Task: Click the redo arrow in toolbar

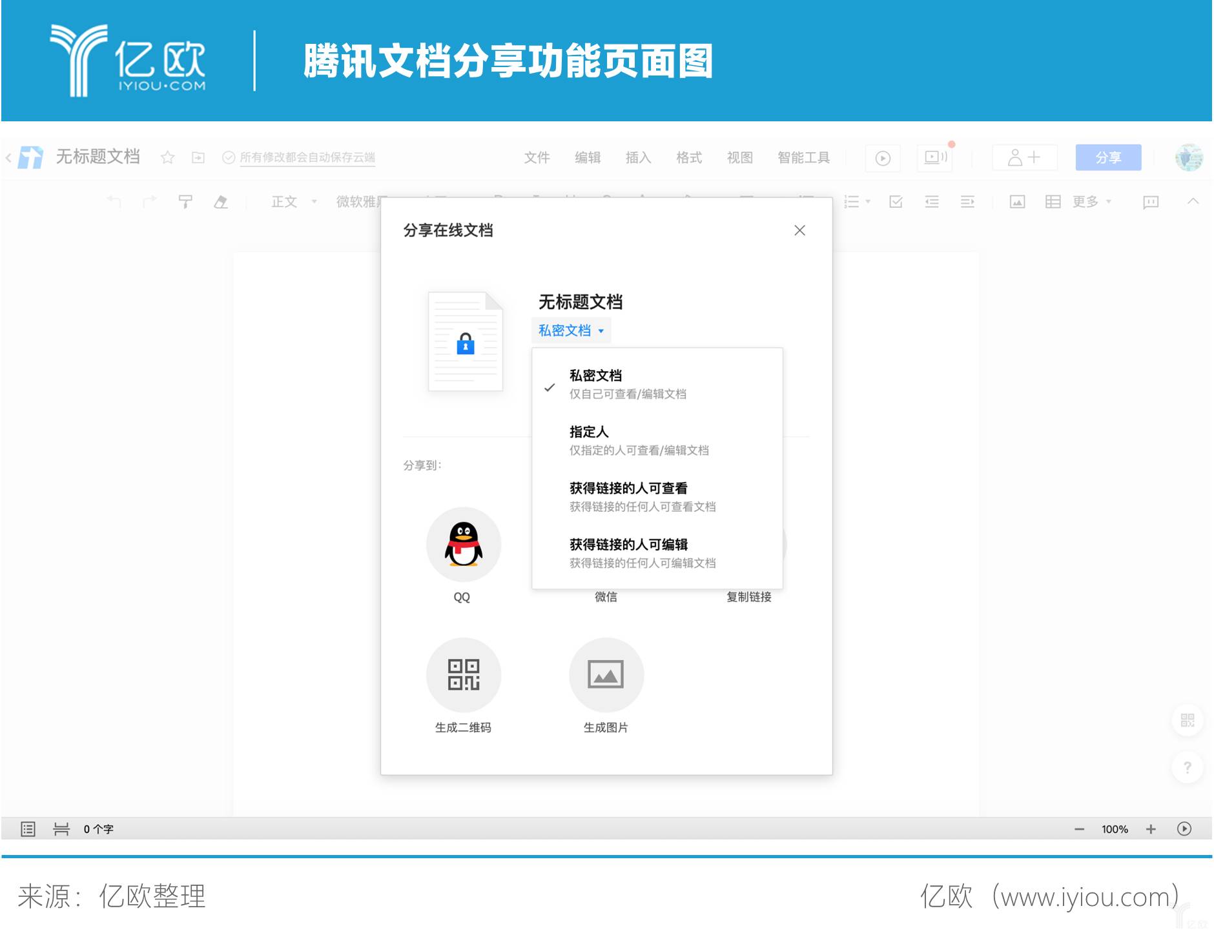Action: (x=150, y=201)
